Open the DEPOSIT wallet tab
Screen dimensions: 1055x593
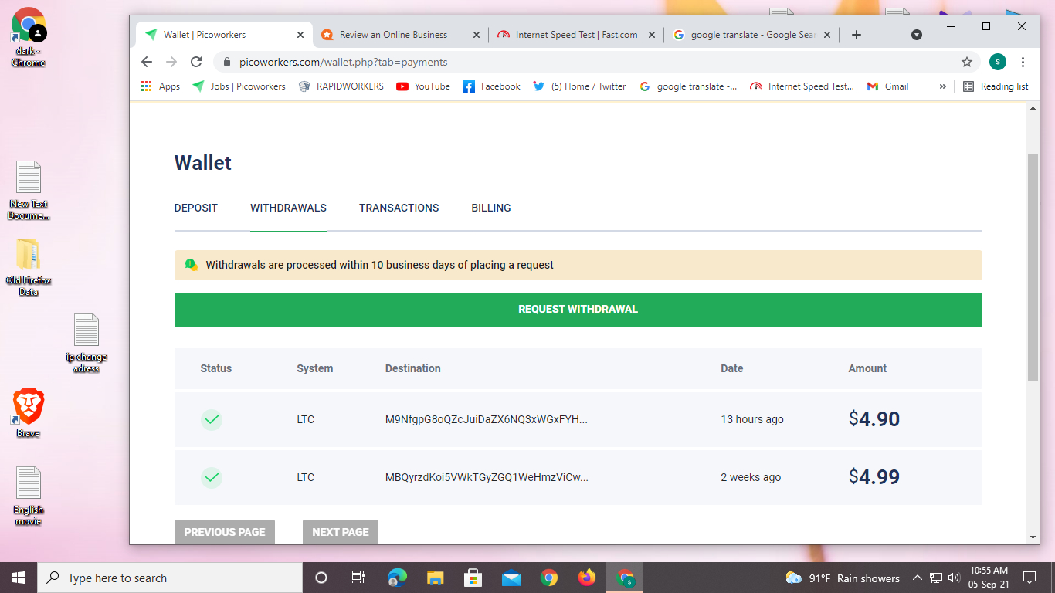pyautogui.click(x=196, y=208)
